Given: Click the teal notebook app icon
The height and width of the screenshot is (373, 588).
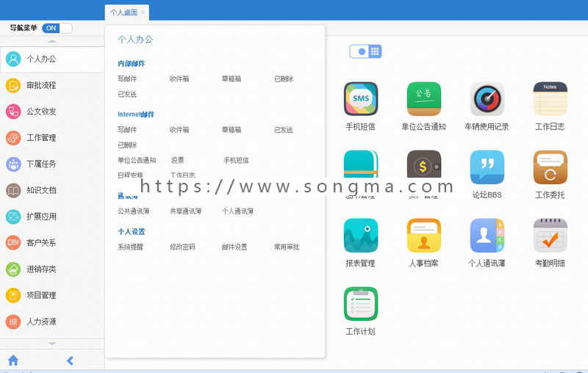Looking at the screenshot, I should (361, 164).
